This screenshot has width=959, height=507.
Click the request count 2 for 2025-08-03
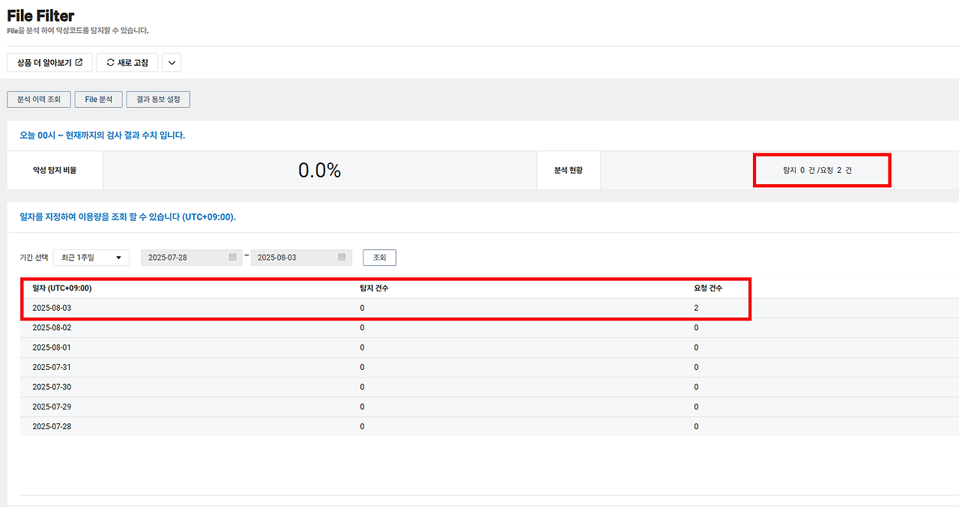pyautogui.click(x=696, y=308)
